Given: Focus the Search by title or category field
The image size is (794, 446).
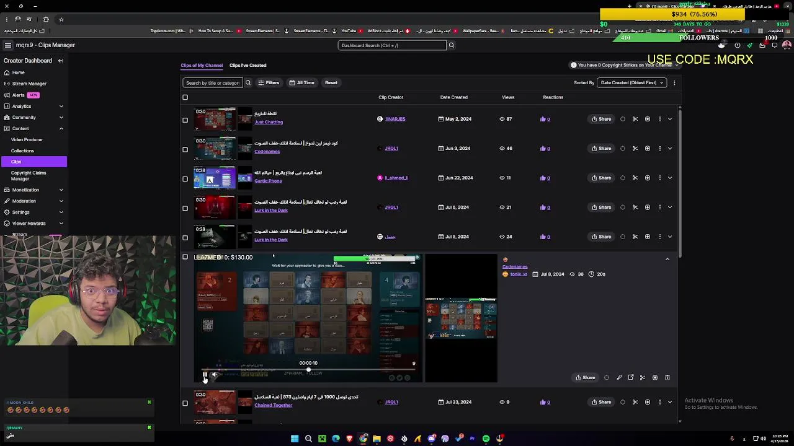Looking at the screenshot, I should tap(212, 82).
